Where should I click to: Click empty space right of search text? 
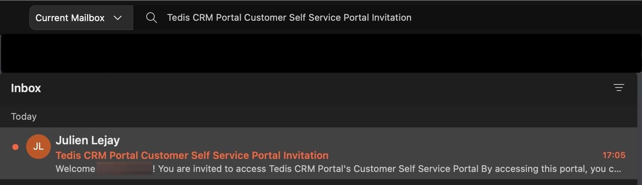click(520, 18)
